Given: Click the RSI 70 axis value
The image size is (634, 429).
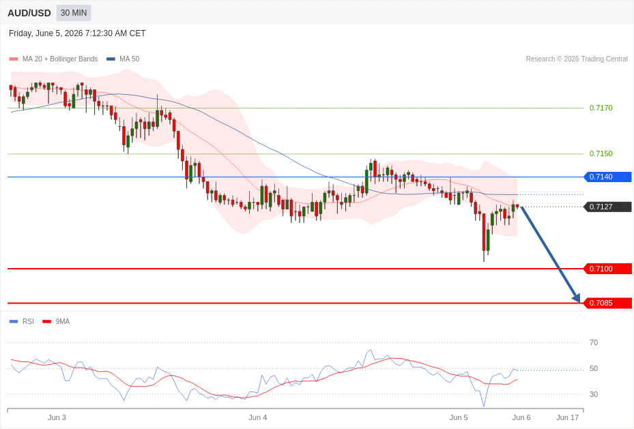Looking at the screenshot, I should tap(594, 342).
